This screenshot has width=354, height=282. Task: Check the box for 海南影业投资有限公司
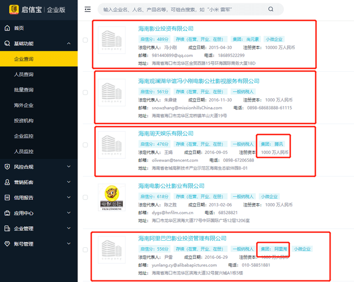85,40
